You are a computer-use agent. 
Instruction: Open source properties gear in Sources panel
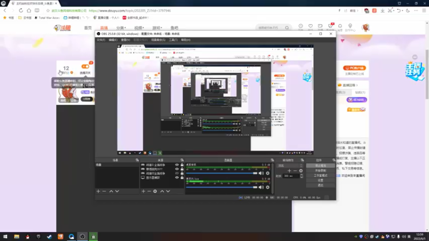[x=155, y=191]
